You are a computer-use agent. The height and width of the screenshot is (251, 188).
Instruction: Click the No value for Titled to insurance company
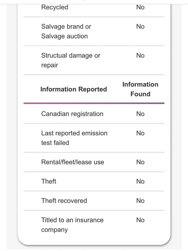point(140,220)
